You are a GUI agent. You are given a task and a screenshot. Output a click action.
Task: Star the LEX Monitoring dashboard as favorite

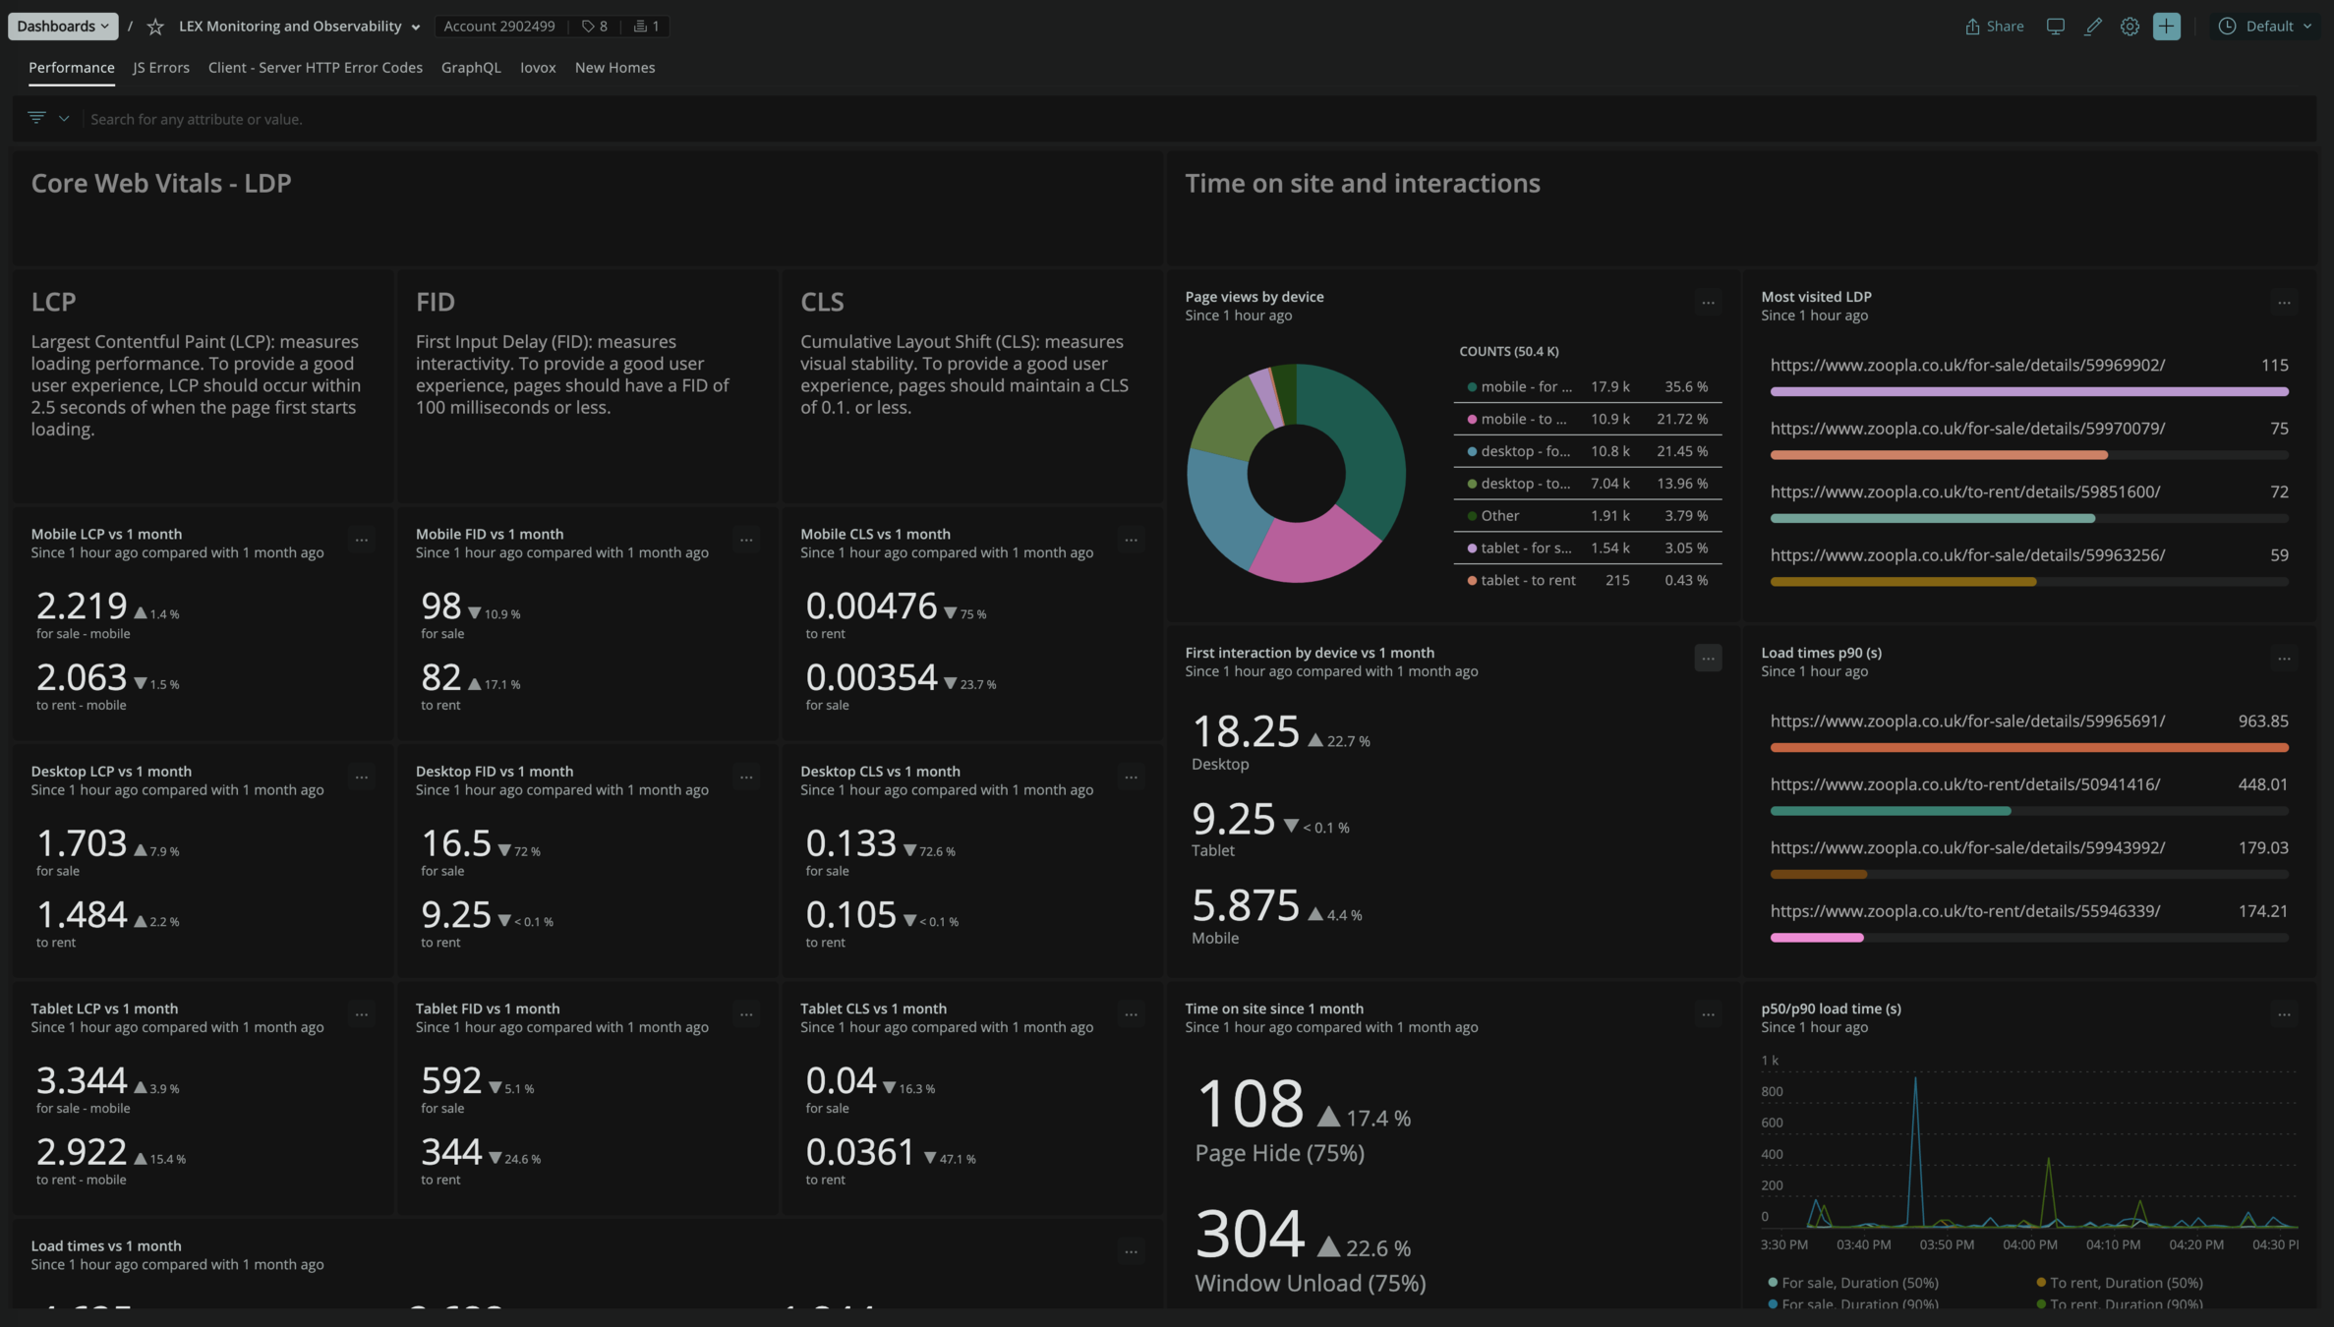point(155,27)
